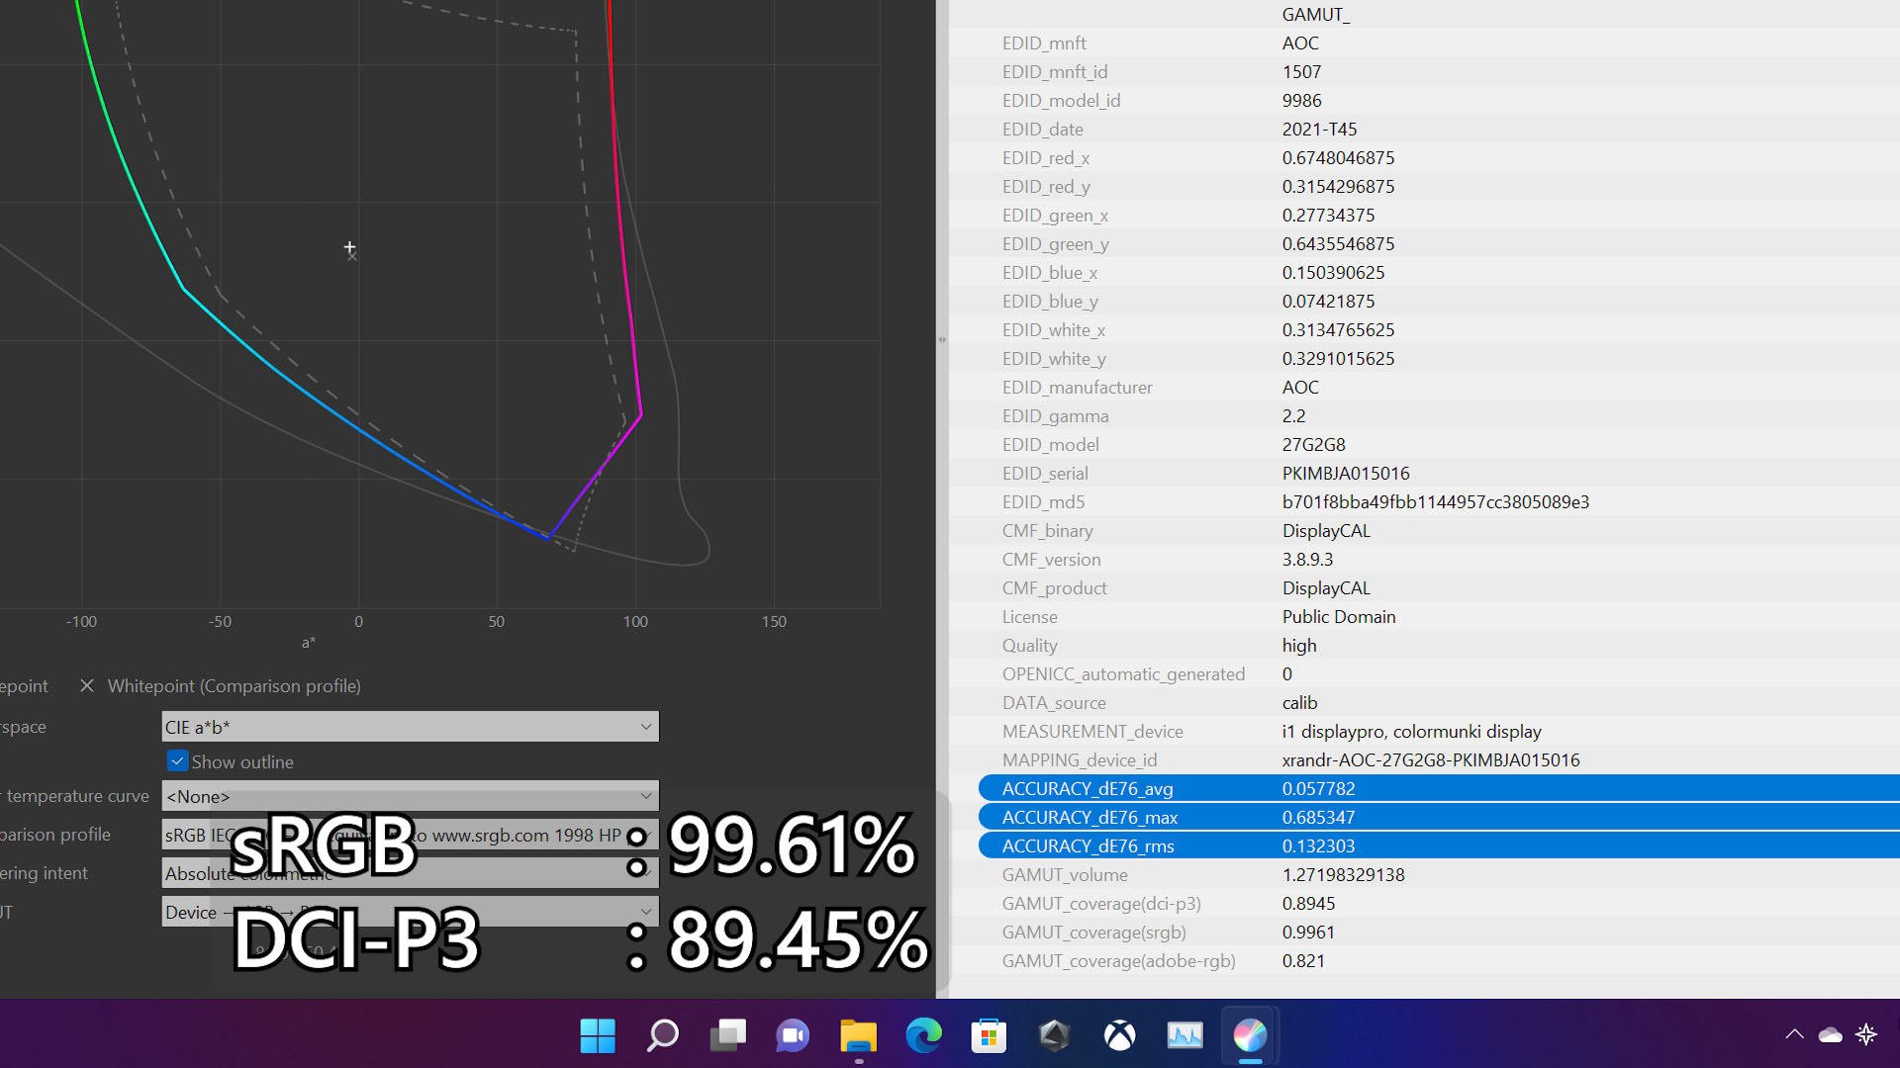Image resolution: width=1900 pixels, height=1068 pixels.
Task: Click the tray icon right of OneDrive
Action: (x=1866, y=1034)
